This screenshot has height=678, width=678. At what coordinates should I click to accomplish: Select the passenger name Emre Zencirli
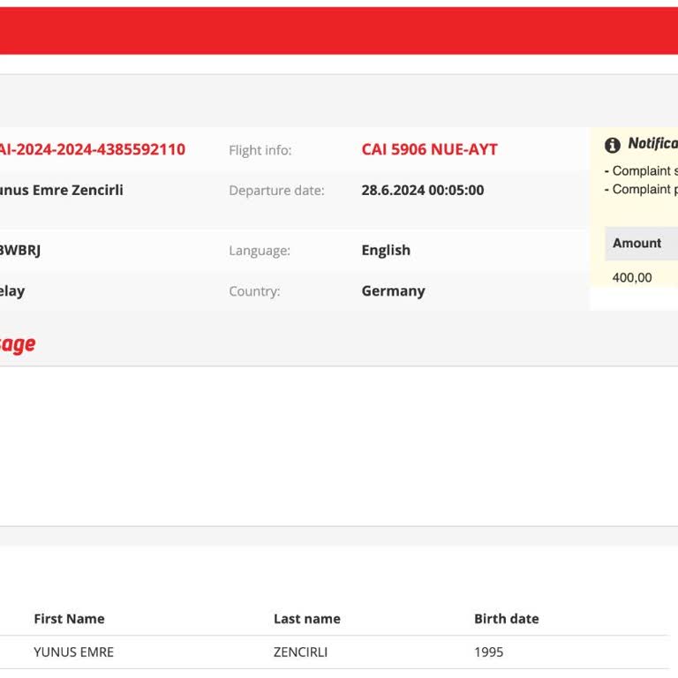click(x=62, y=190)
